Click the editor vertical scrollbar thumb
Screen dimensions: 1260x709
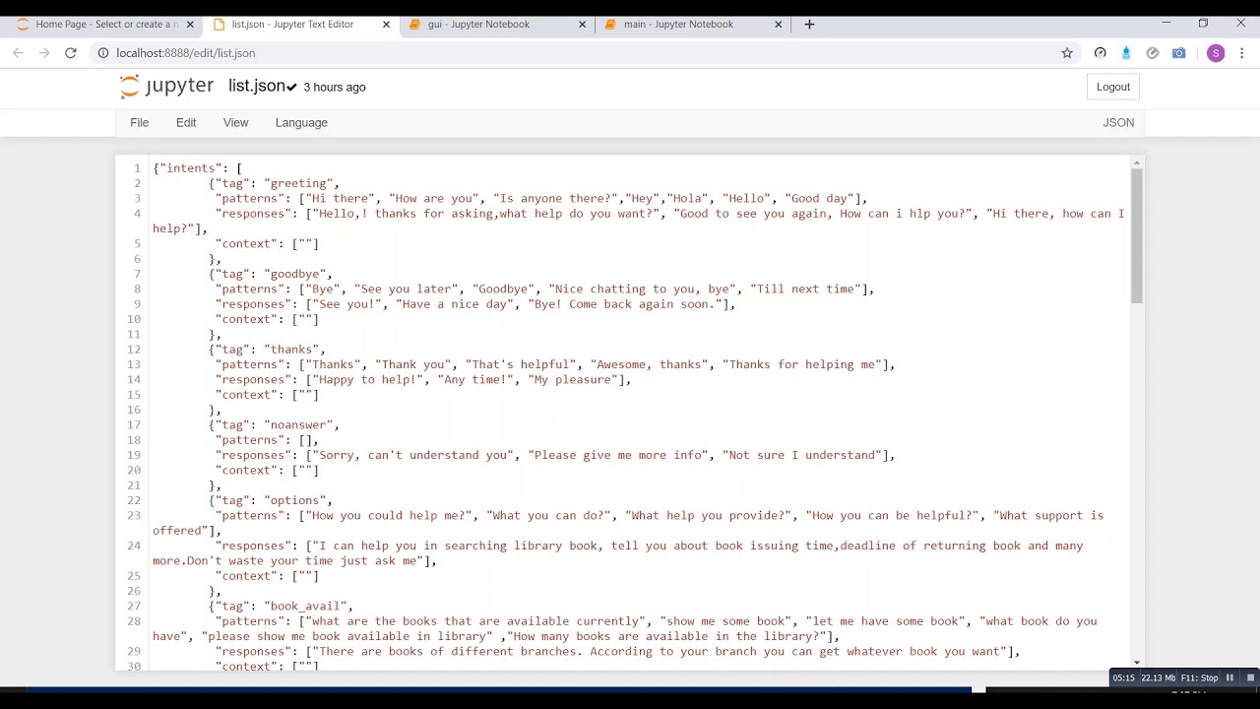pos(1137,236)
